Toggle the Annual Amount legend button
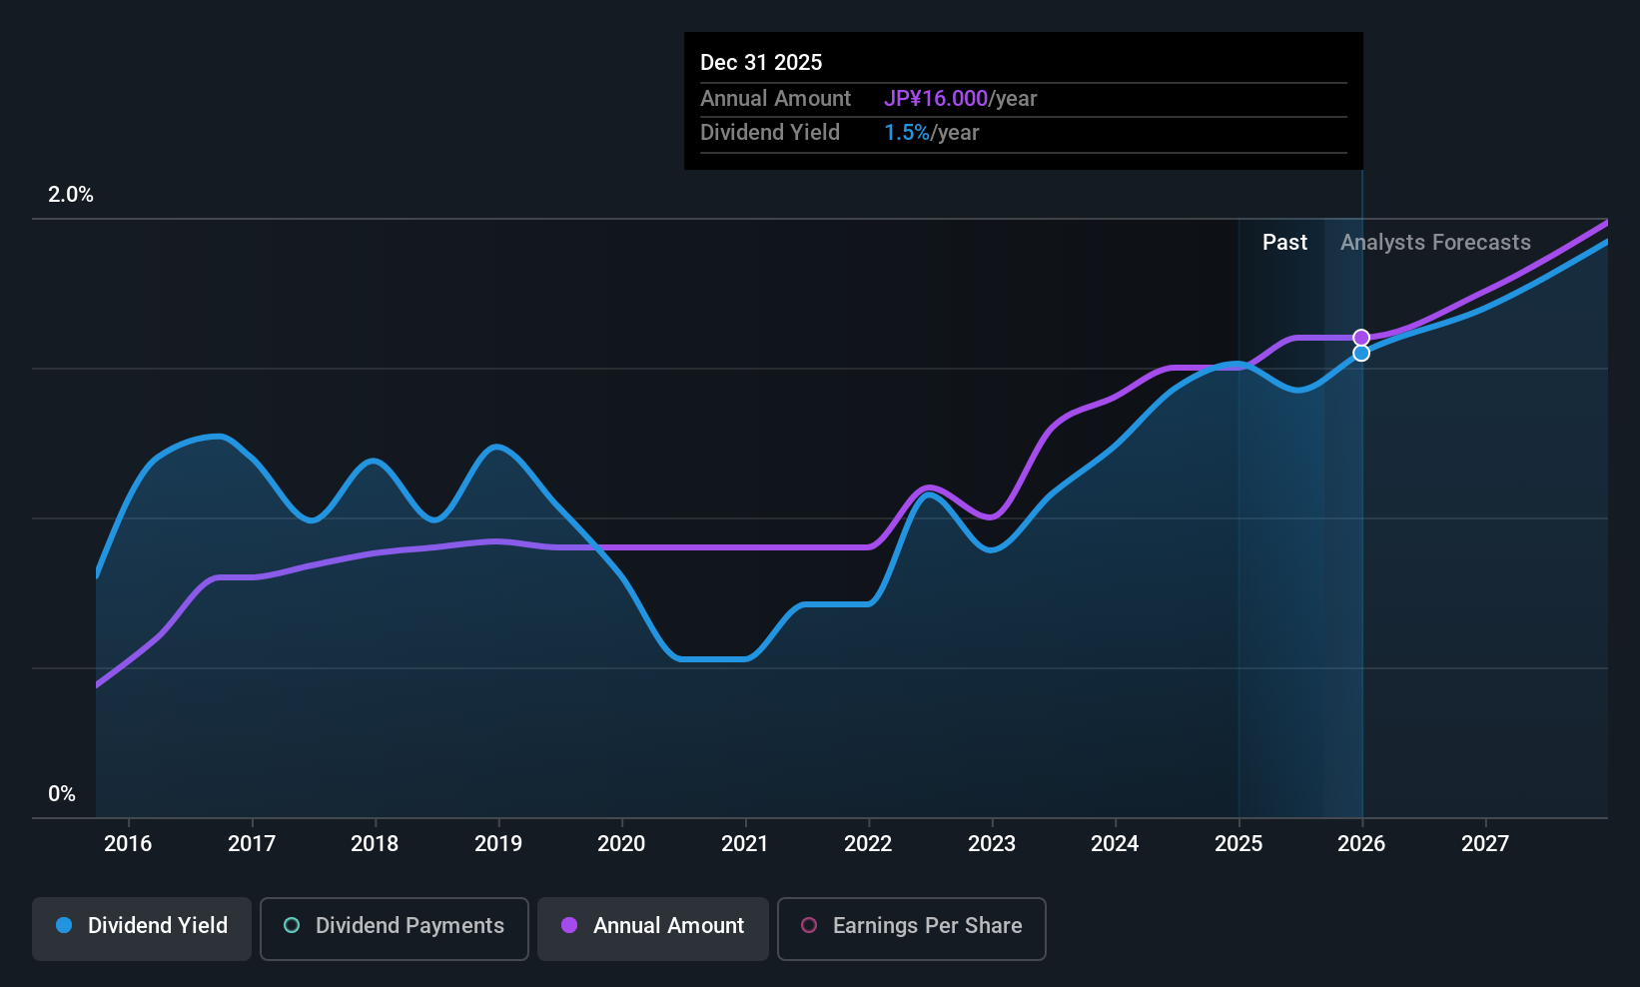This screenshot has width=1640, height=987. [653, 928]
